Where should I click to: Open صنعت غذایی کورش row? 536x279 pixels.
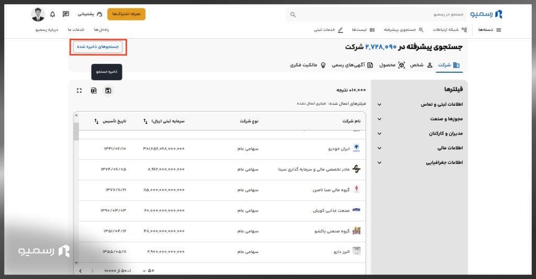(x=222, y=210)
